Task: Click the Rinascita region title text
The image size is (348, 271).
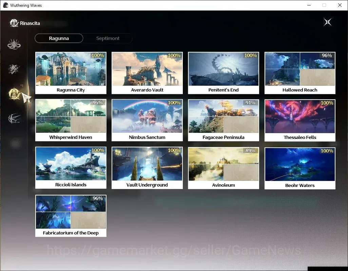Action: [30, 23]
